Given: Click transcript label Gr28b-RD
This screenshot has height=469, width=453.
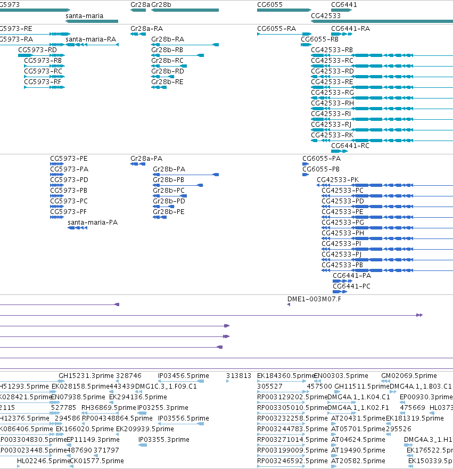Looking at the screenshot, I should (x=168, y=71).
